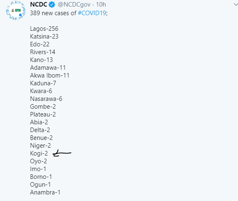Click the blue verified badge icon
The image size is (238, 201).
[52, 5]
